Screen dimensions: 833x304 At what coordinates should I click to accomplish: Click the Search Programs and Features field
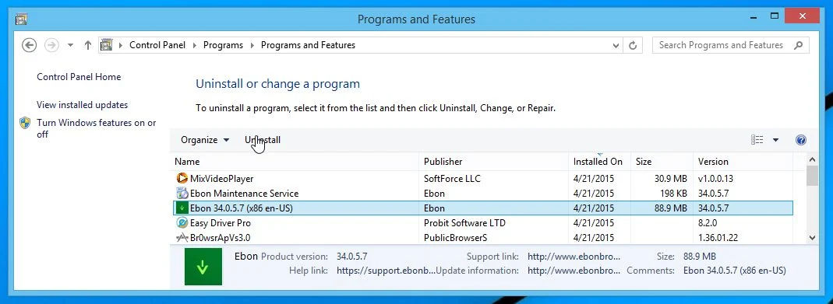pos(730,45)
